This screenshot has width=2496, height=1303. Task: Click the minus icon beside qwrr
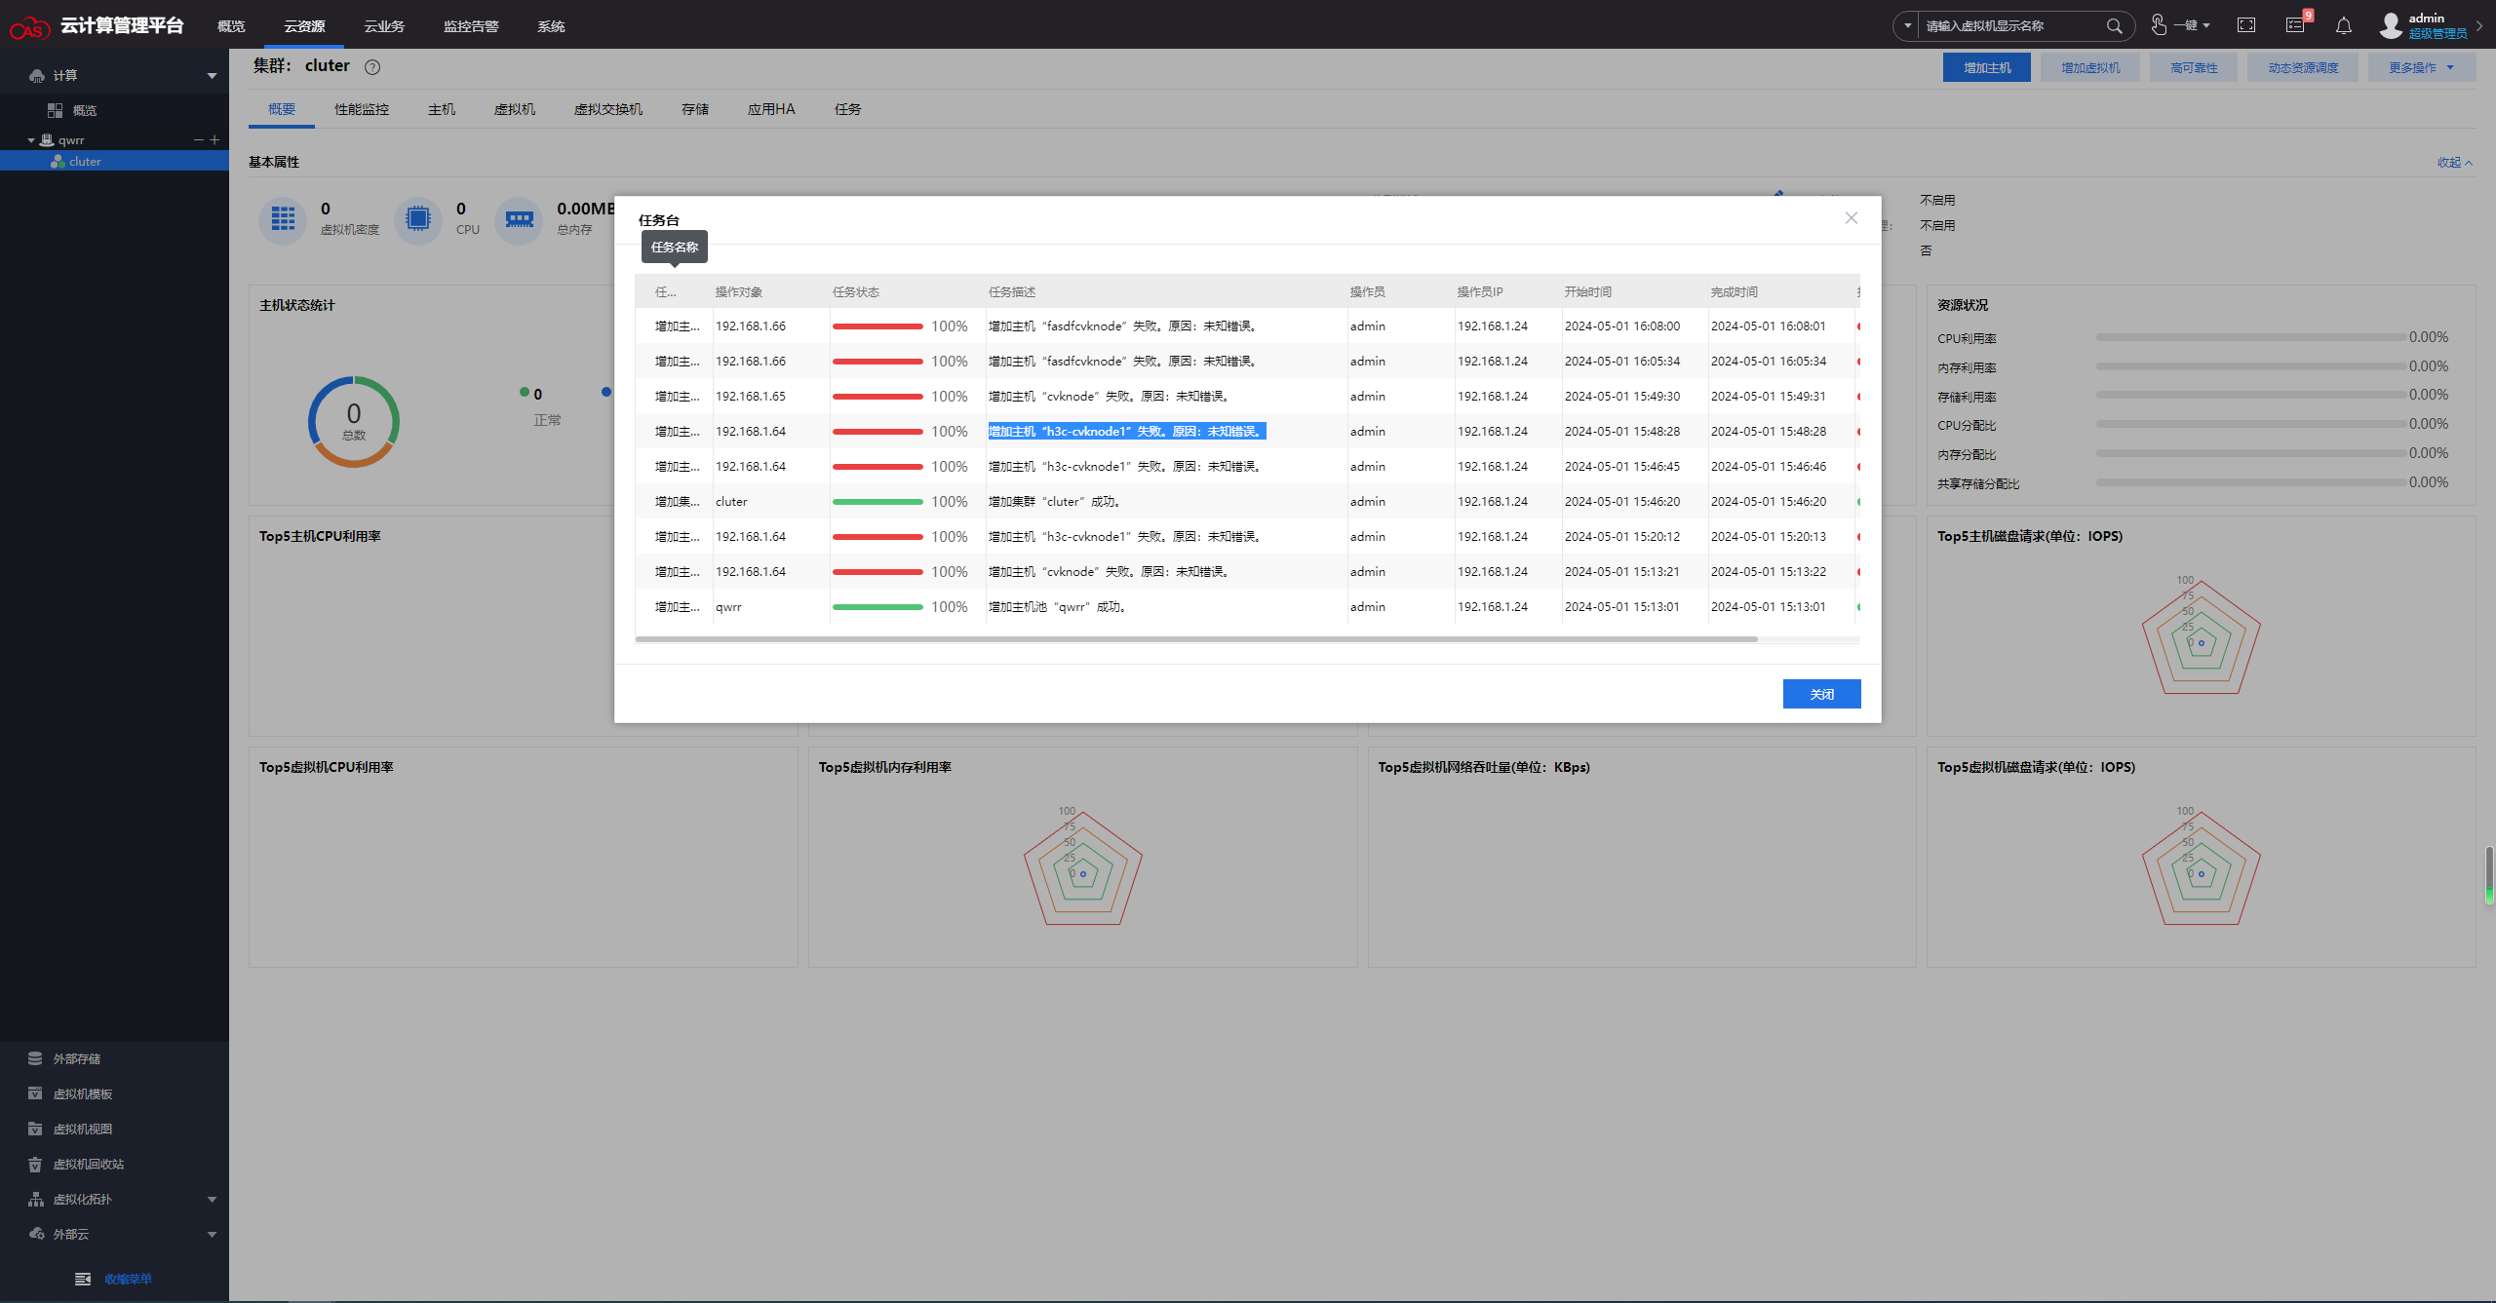tap(199, 140)
